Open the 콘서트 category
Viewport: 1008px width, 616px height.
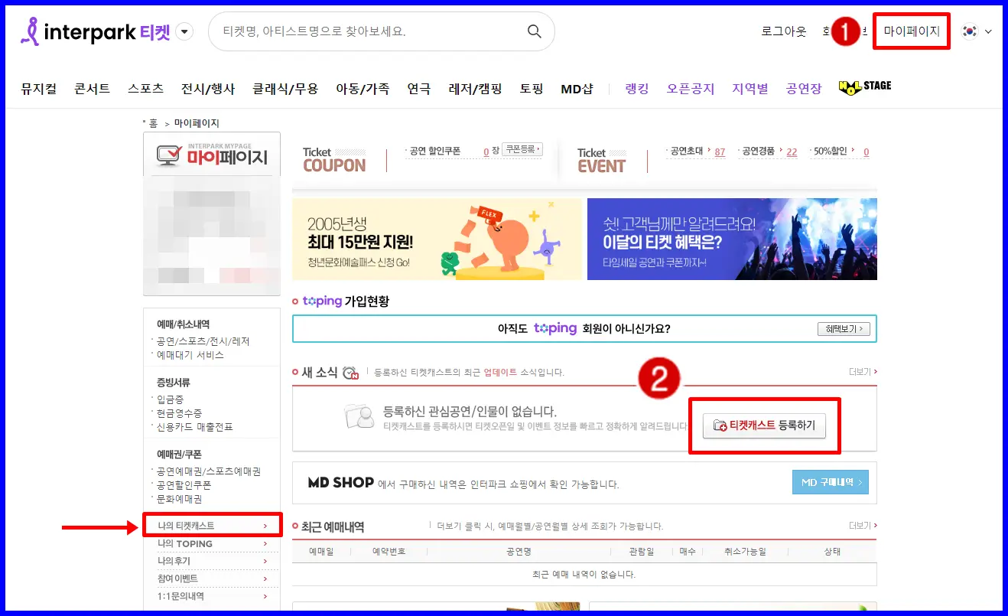pos(92,88)
